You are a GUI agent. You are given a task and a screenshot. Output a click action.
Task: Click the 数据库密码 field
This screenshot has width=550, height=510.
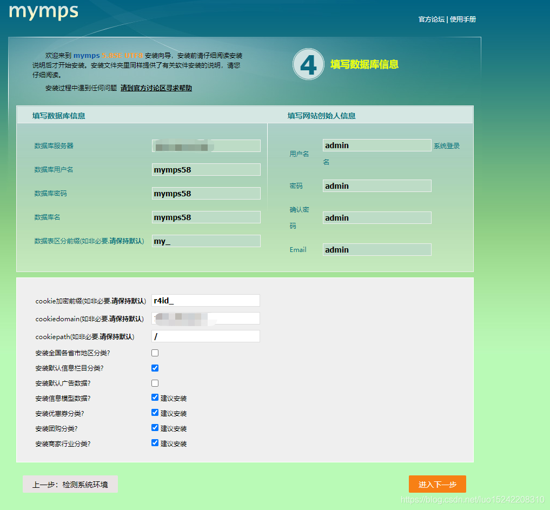coord(206,194)
